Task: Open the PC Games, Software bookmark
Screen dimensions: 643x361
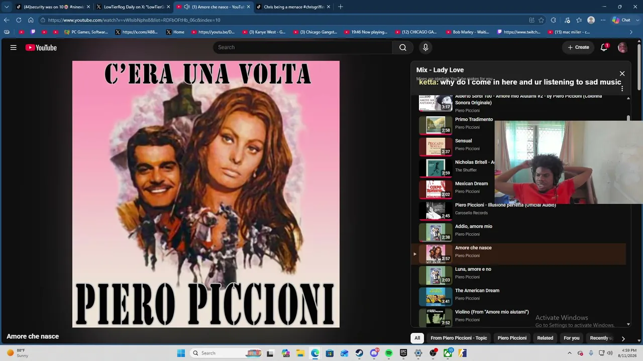Action: pos(86,32)
